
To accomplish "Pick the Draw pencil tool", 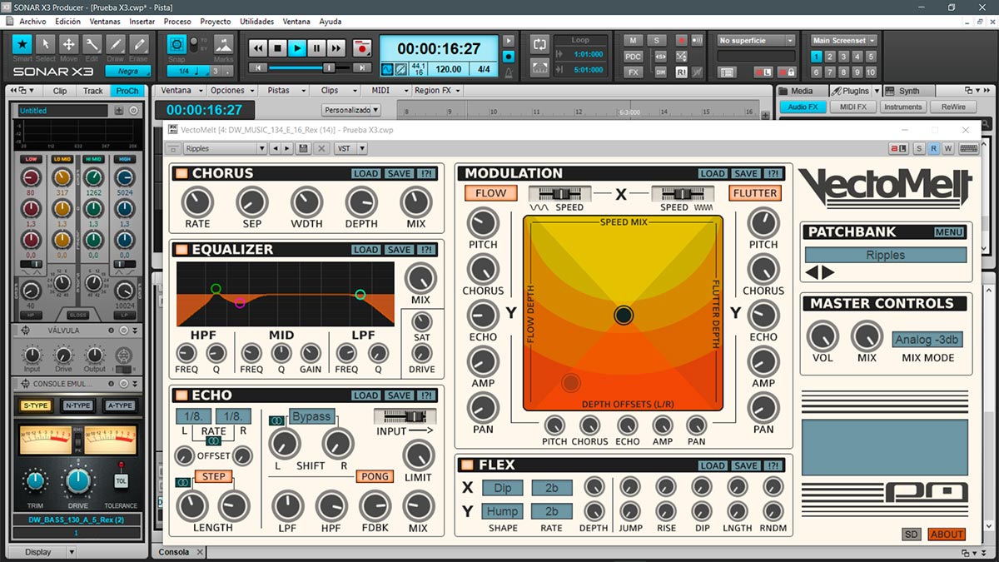I will [x=116, y=44].
